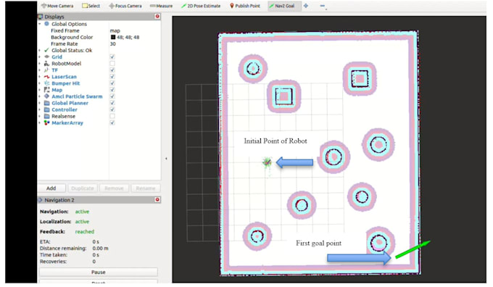Click the Global Planner folder icon

(x=47, y=103)
